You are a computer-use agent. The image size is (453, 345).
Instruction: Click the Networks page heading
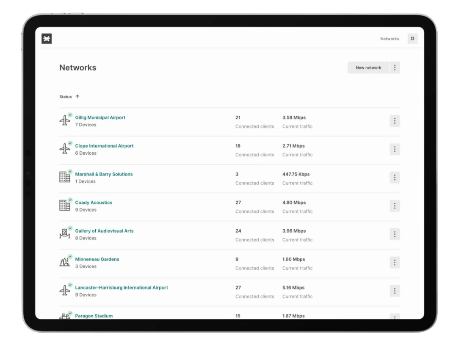[78, 68]
